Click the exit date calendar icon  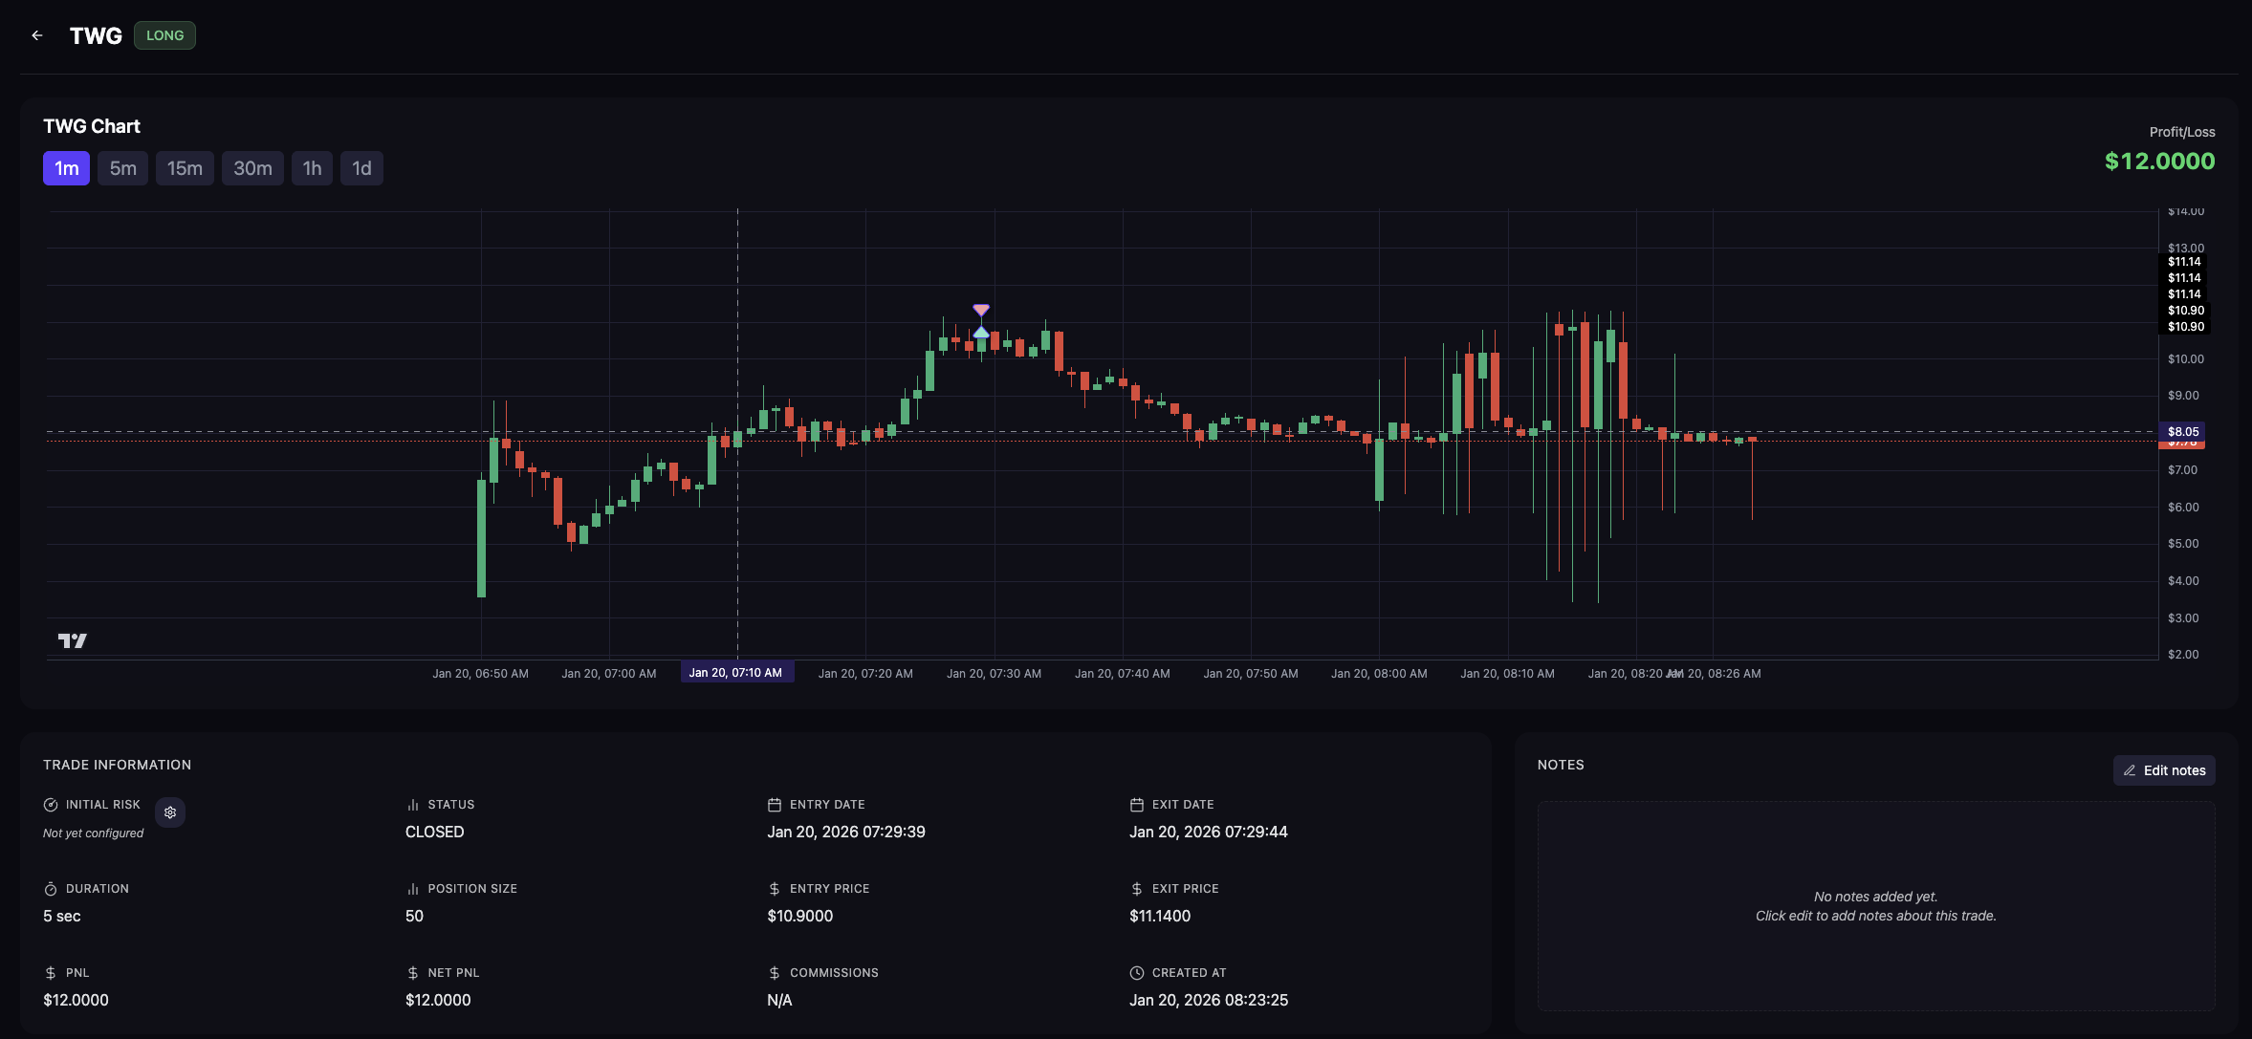point(1137,805)
